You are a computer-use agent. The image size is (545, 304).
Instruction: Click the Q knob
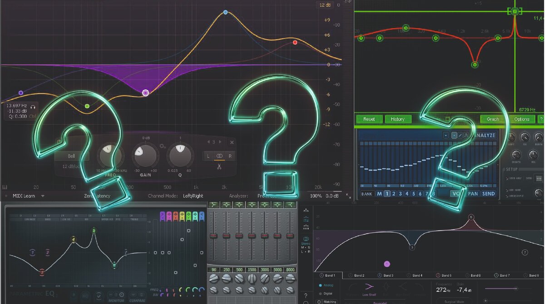tap(180, 155)
